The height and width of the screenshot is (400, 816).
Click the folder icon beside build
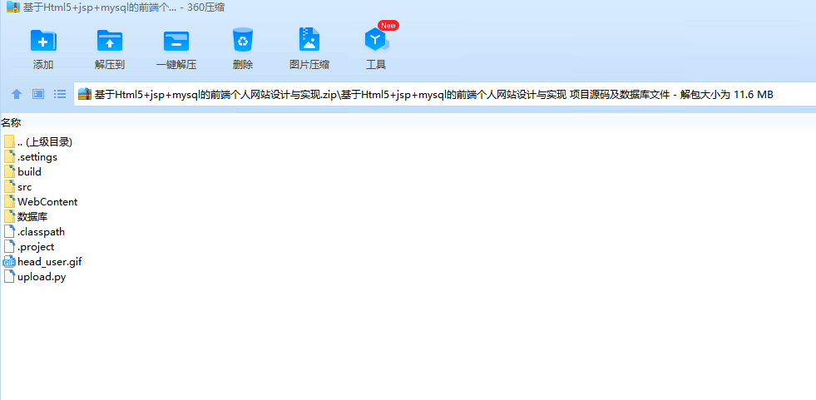9,171
